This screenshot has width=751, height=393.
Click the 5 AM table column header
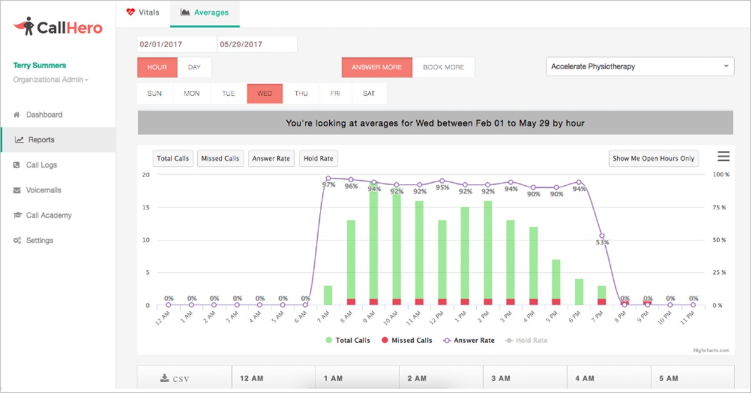tap(692, 379)
